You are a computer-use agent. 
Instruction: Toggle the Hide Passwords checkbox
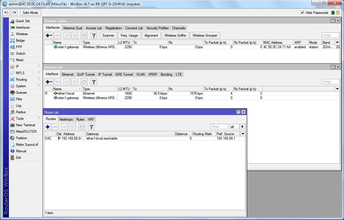pos(302,13)
